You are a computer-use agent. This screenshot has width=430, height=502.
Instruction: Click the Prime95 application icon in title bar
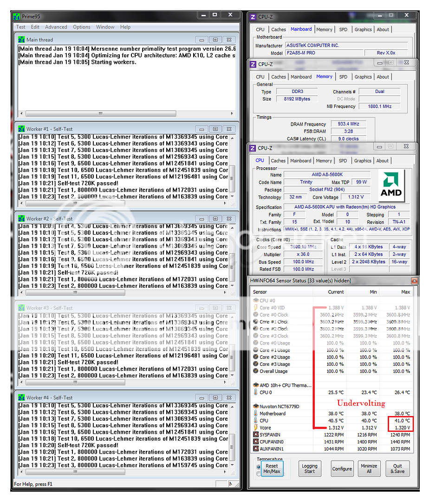click(x=17, y=16)
